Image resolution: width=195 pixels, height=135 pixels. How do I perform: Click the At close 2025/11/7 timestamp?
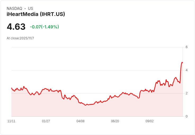point(20,38)
